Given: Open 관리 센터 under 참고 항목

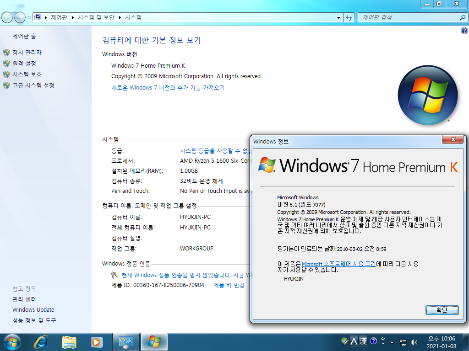Looking at the screenshot, I should 24,299.
